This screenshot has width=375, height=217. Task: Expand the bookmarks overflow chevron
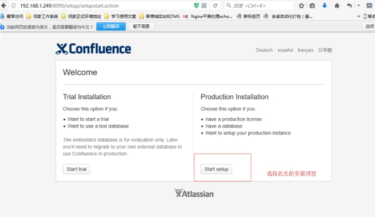click(358, 16)
